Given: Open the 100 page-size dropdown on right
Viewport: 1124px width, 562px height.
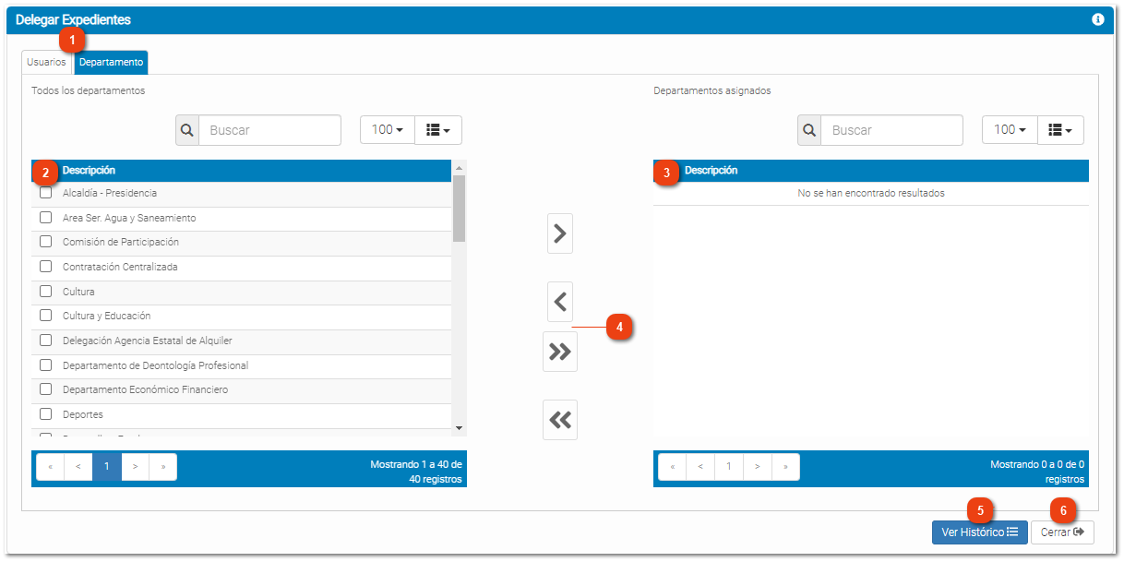Looking at the screenshot, I should pyautogui.click(x=1010, y=130).
